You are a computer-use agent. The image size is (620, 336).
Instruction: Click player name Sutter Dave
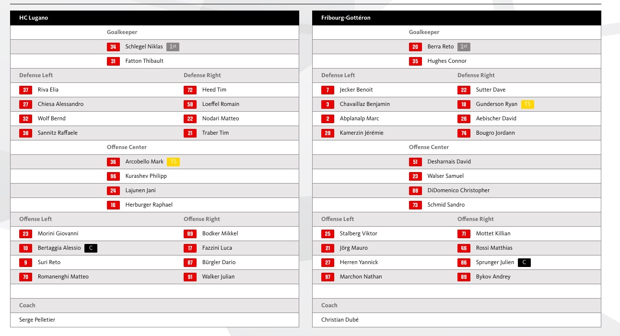tap(491, 90)
